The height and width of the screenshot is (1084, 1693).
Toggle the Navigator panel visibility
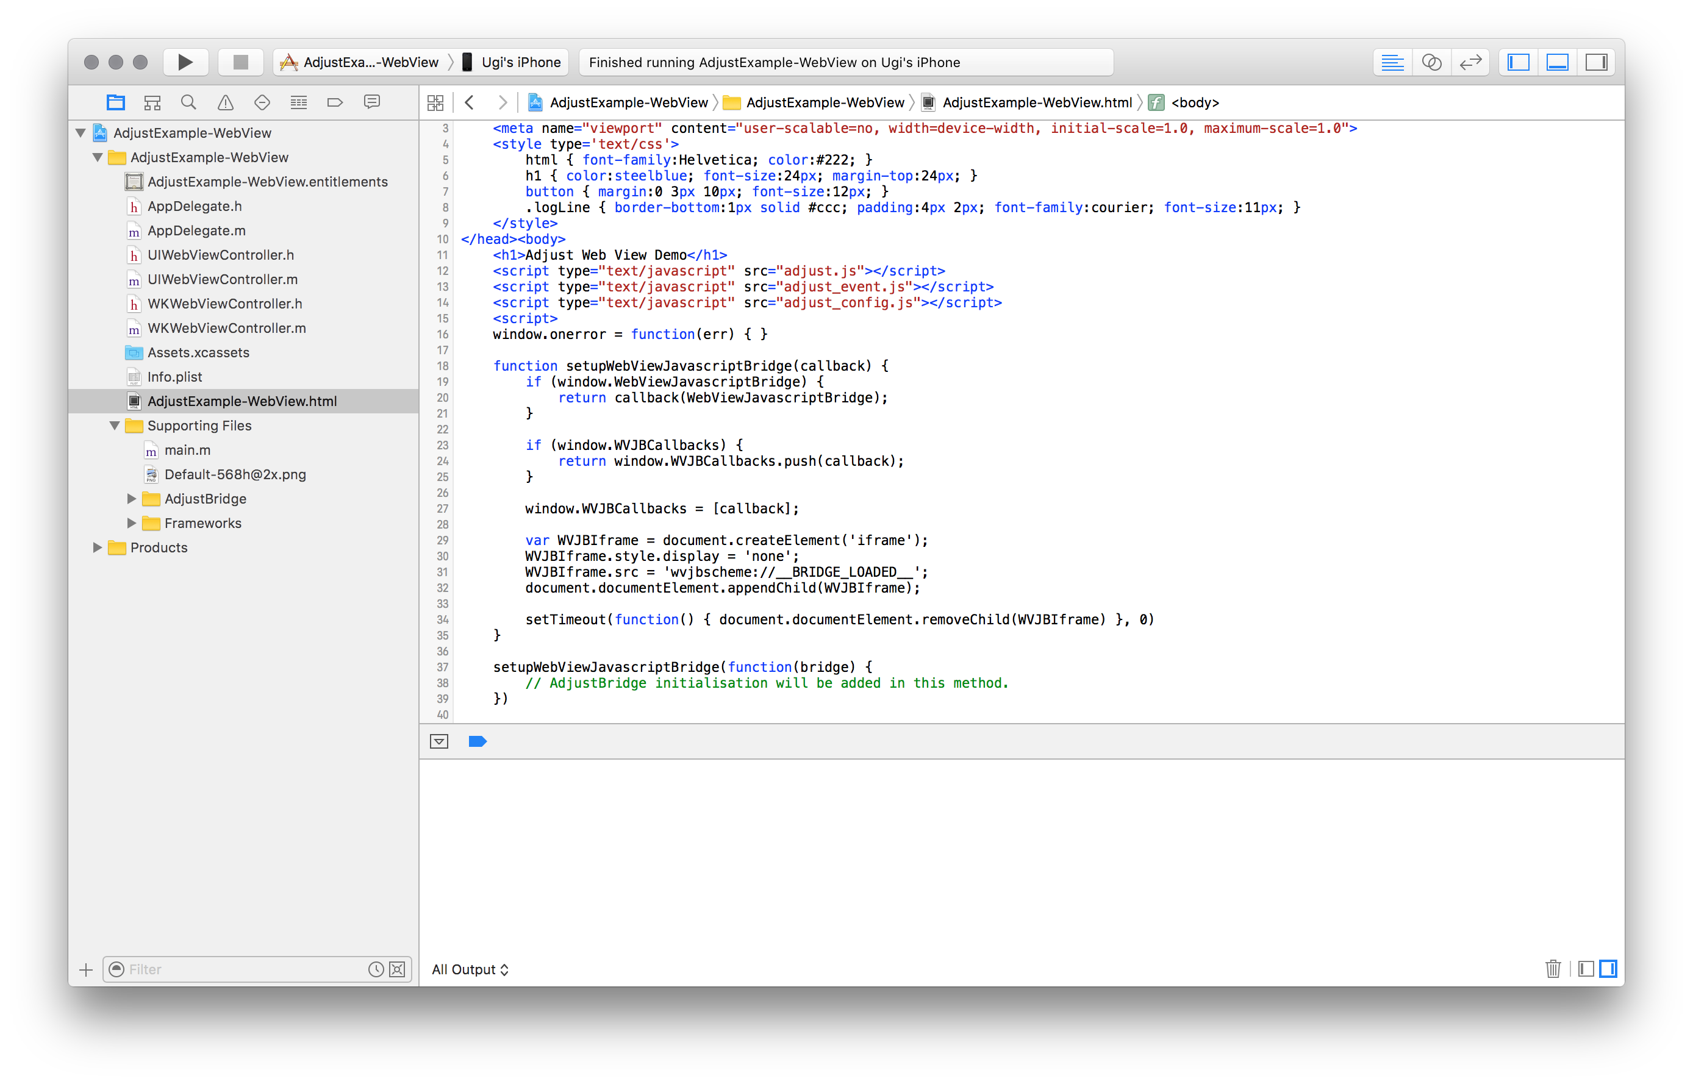point(1519,62)
